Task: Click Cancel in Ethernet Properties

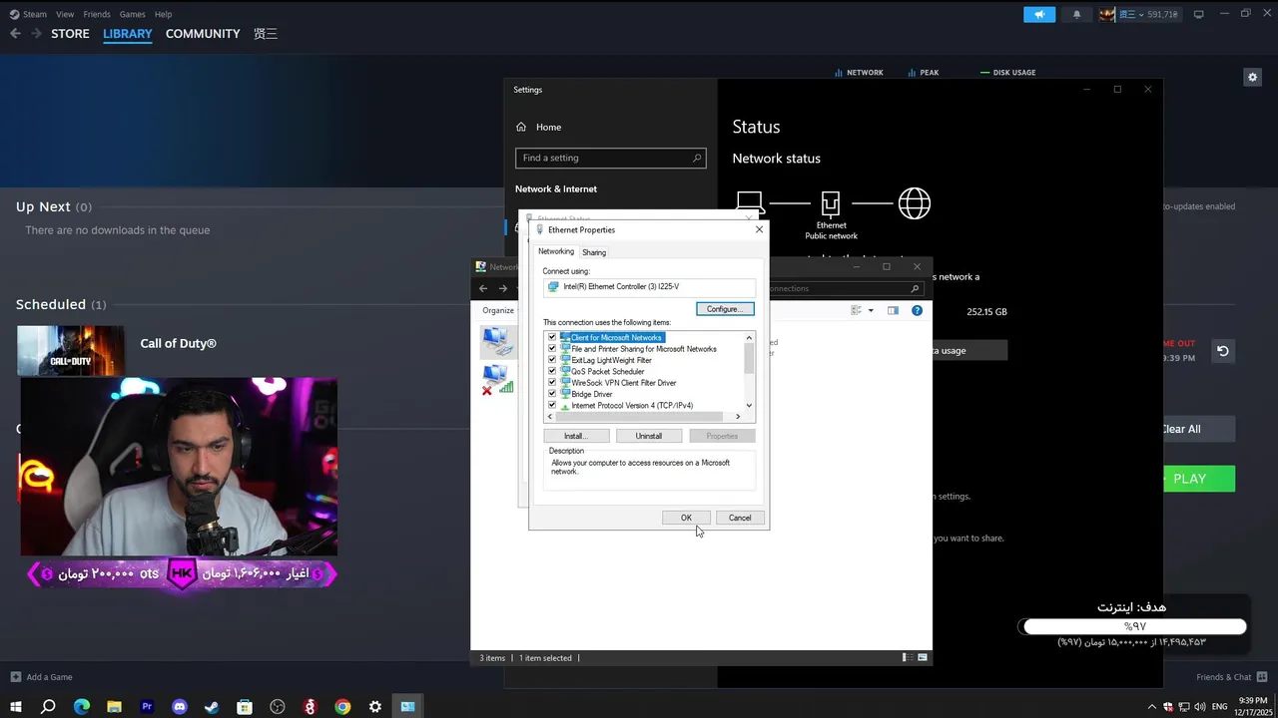Action: click(740, 518)
